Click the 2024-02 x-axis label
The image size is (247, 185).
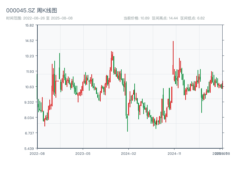(128, 154)
